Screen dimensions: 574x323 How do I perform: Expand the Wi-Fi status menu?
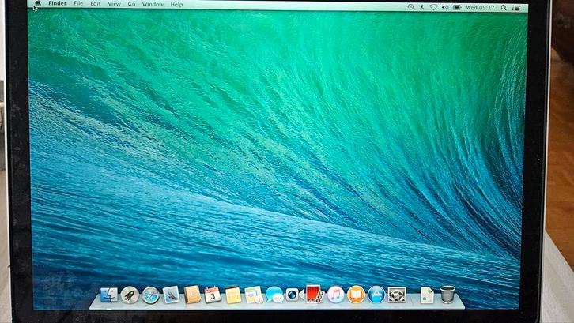point(433,7)
